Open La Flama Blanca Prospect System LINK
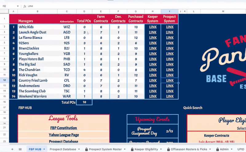 [x=170, y=38]
